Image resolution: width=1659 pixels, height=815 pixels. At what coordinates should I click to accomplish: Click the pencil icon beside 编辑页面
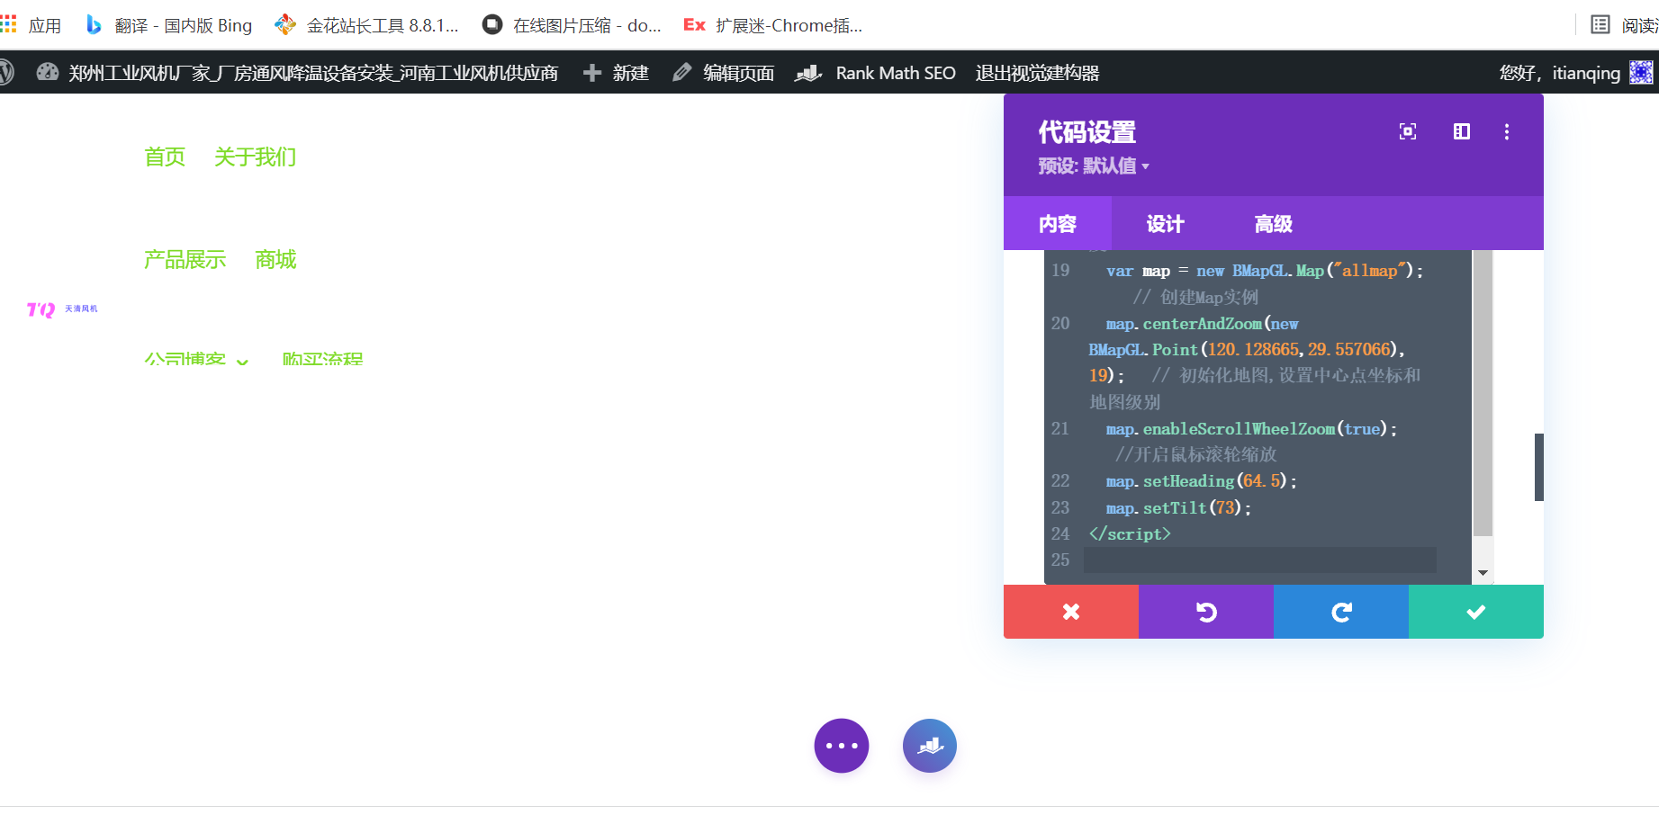coord(682,72)
